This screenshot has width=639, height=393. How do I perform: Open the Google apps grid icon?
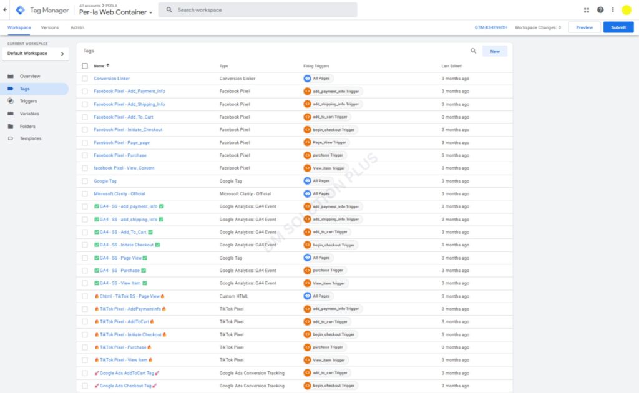tap(586, 10)
